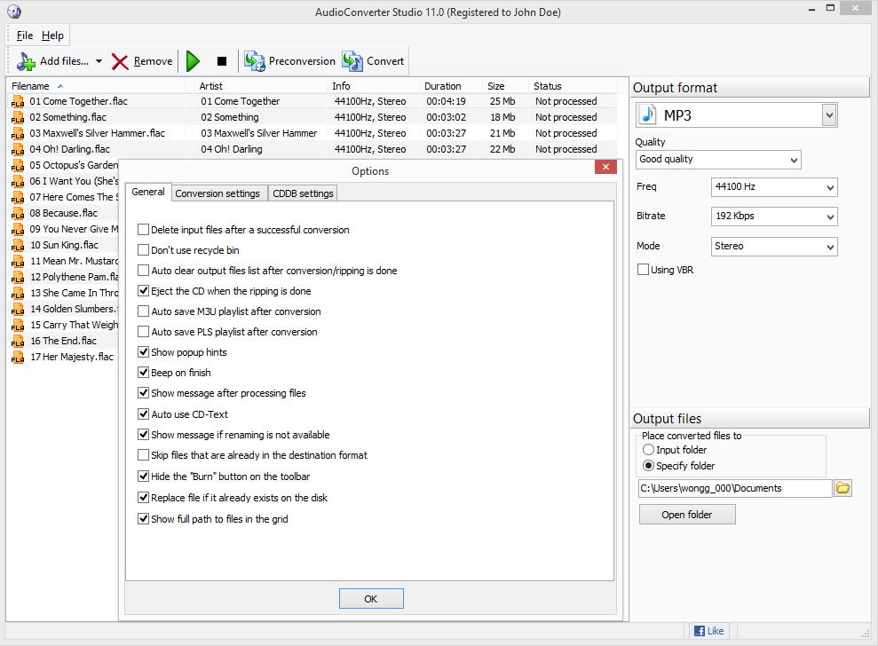
Task: Click the Add files toolbar icon
Action: pos(24,60)
